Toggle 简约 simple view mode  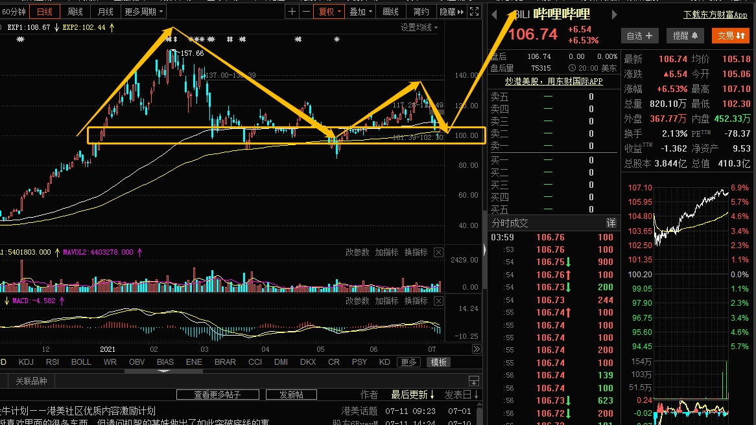421,12
